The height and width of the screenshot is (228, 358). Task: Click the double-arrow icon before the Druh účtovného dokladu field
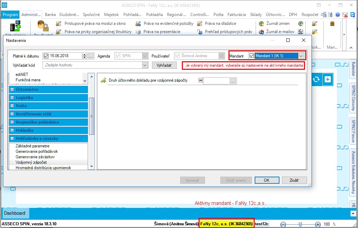201,80
